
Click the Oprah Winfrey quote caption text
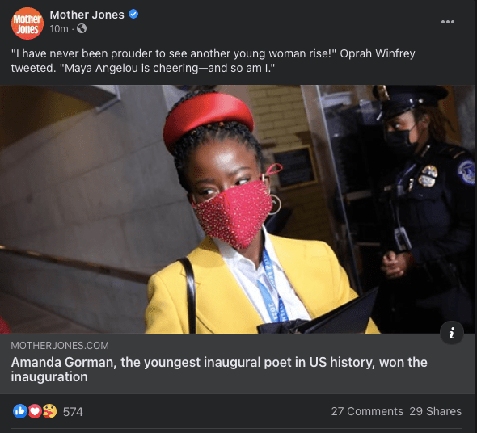pyautogui.click(x=213, y=61)
